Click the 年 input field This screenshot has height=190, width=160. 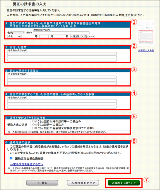27,36
